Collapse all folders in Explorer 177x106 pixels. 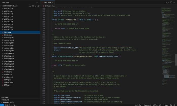tap(38, 6)
